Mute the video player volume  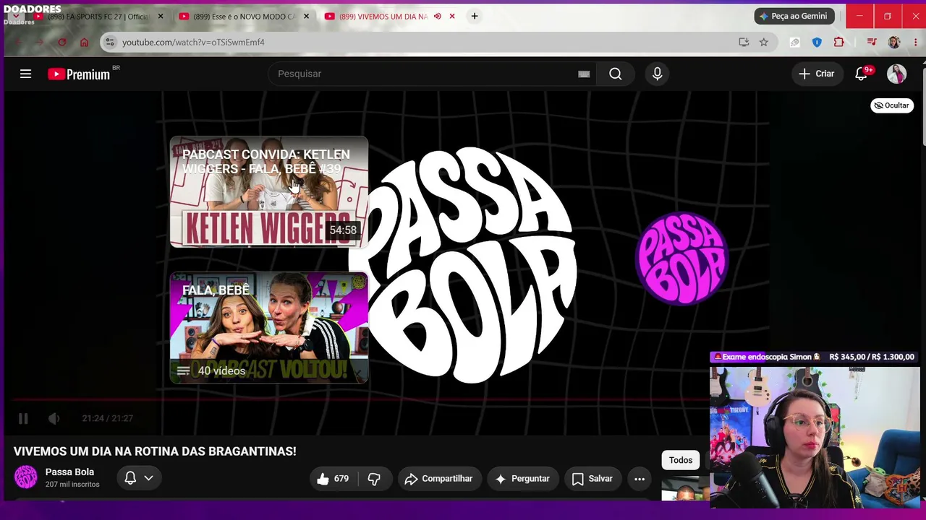coord(54,418)
